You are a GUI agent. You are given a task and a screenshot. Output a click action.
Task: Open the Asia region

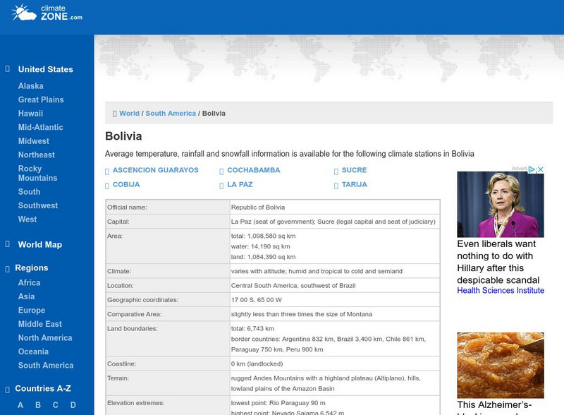[27, 296]
